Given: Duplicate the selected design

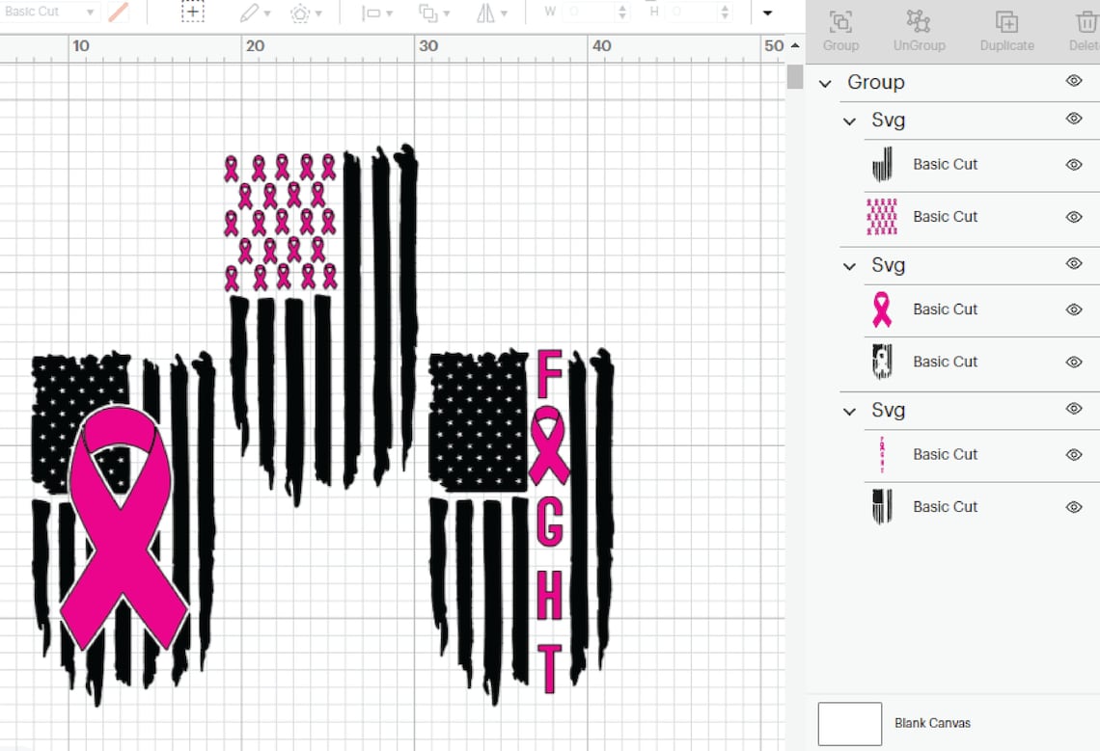Looking at the screenshot, I should (1005, 28).
